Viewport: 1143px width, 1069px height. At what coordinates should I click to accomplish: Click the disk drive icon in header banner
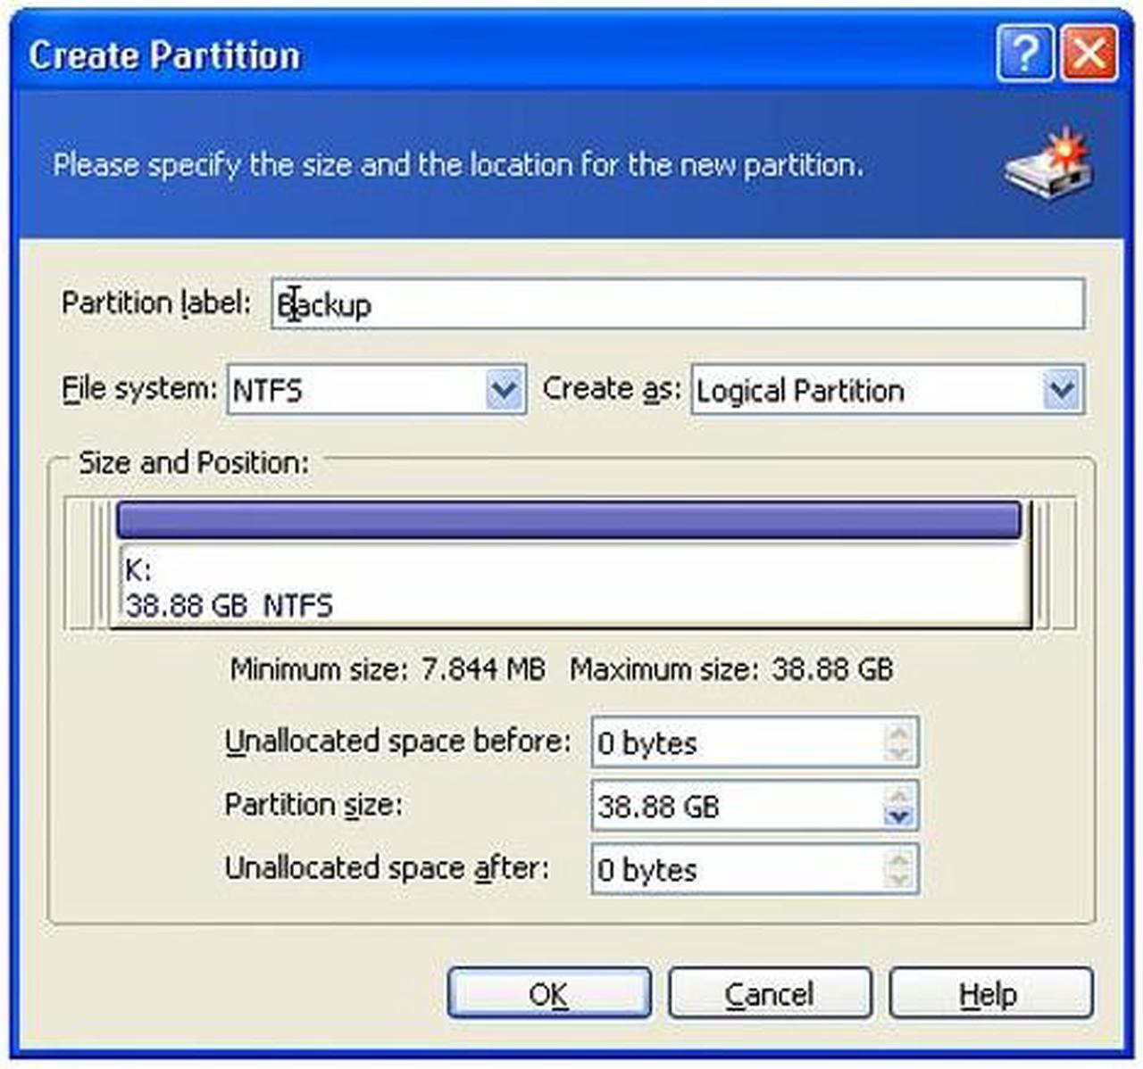pyautogui.click(x=1049, y=165)
